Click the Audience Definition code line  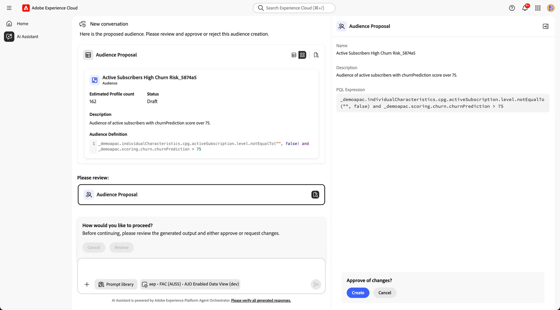point(204,146)
